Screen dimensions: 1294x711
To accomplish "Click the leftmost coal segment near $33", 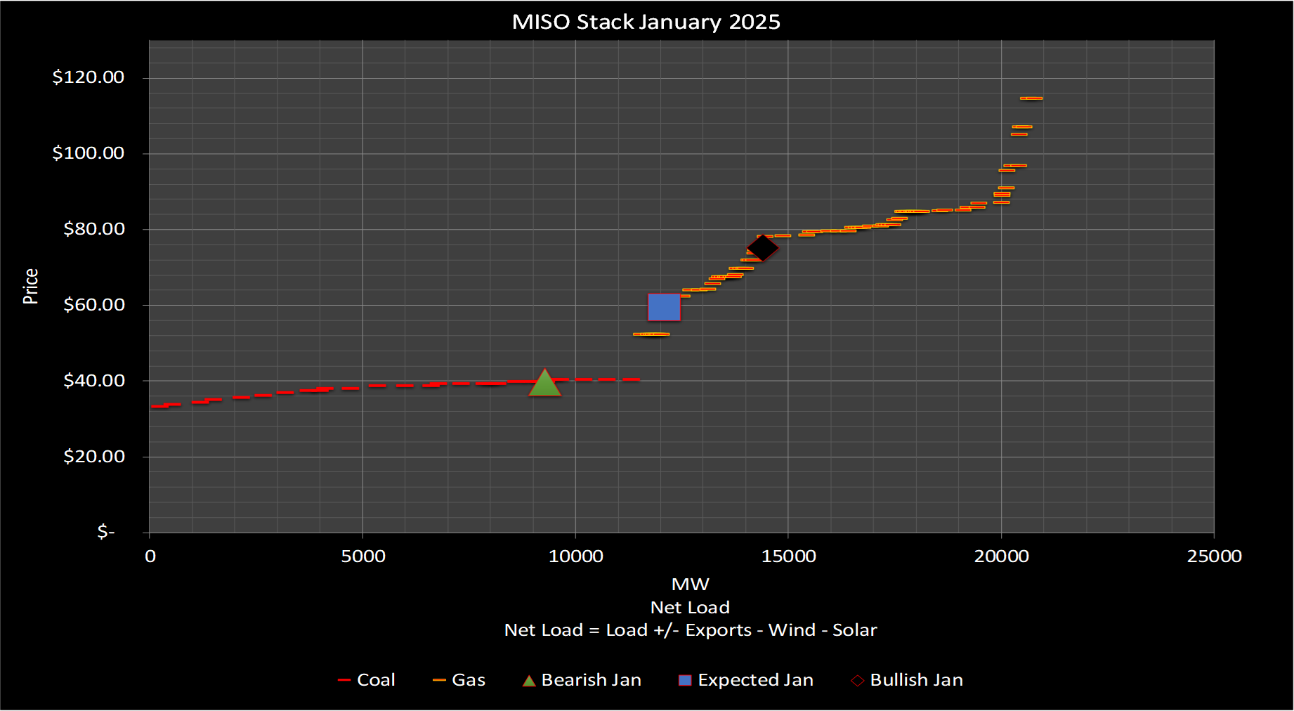I will point(159,407).
